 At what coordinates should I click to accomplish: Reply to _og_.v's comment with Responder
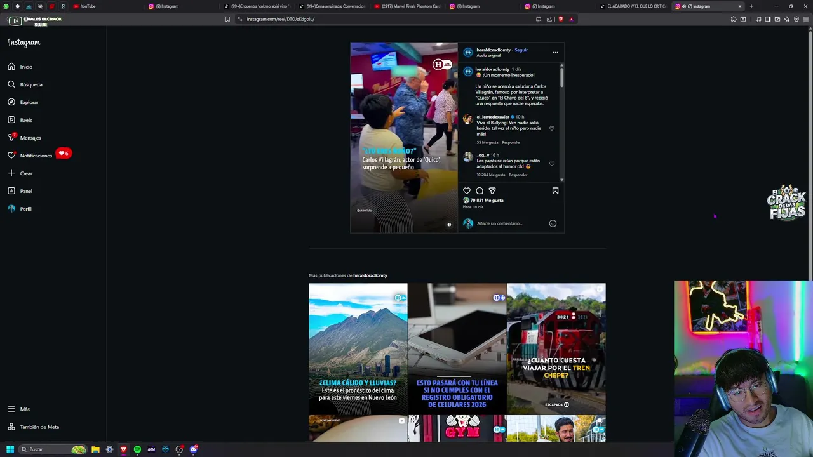click(x=518, y=175)
